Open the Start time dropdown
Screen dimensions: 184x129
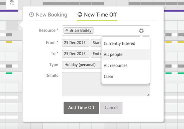96,43
